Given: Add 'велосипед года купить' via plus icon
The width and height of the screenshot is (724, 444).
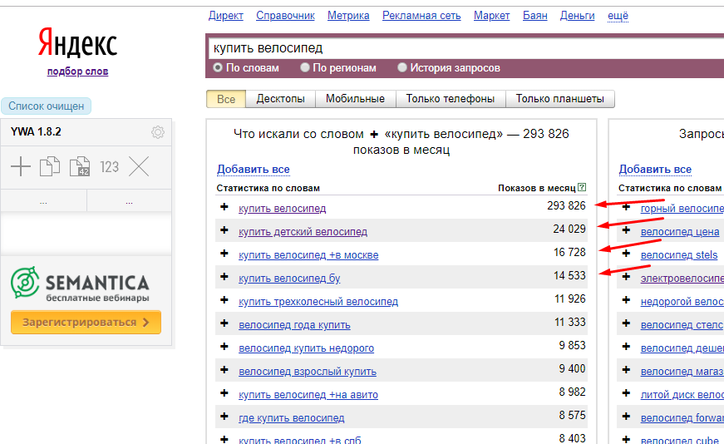Looking at the screenshot, I should click(x=224, y=323).
